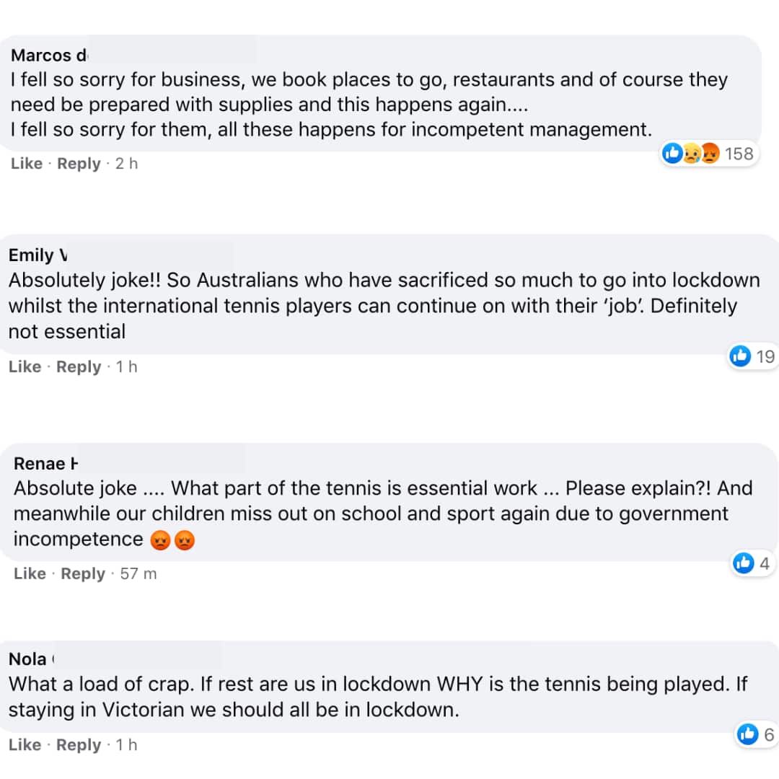Image resolution: width=779 pixels, height=779 pixels.
Task: Open Renae's profile from her comment
Action: click(45, 464)
